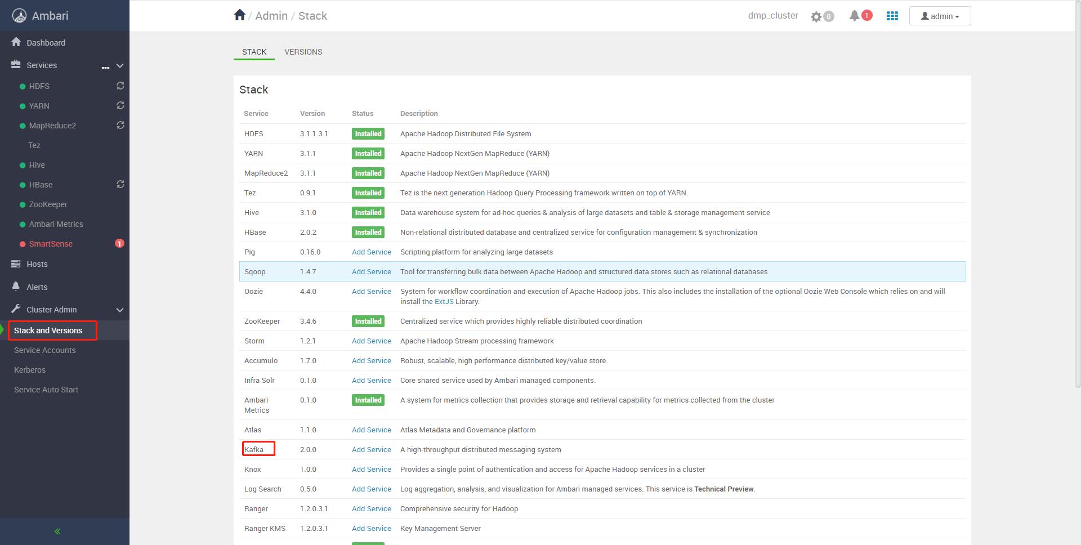Click HBase restart-required refresh icon
1081x545 pixels.
click(x=120, y=184)
